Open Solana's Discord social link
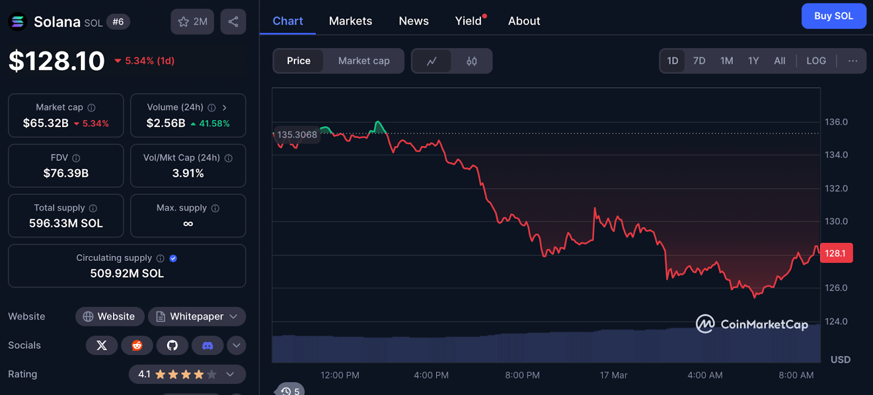The width and height of the screenshot is (873, 395). point(207,345)
